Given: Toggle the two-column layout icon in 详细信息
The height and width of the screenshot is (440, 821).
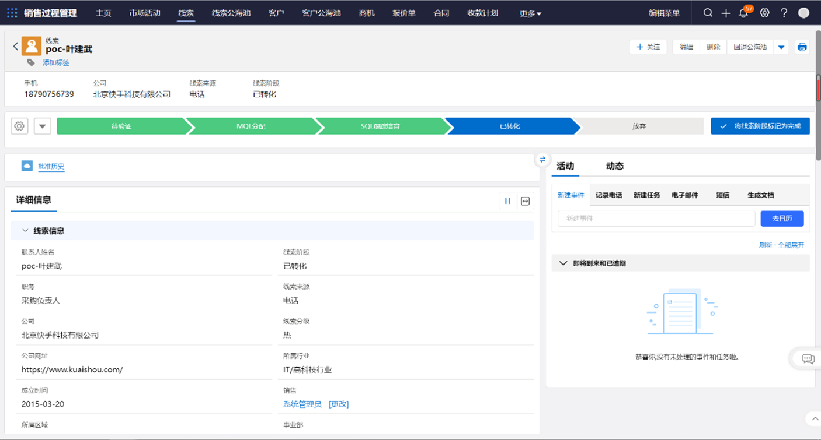Looking at the screenshot, I should tap(507, 201).
